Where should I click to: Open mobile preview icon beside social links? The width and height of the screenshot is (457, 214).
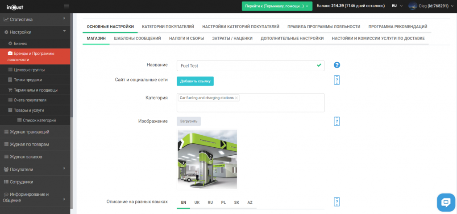pyautogui.click(x=337, y=80)
